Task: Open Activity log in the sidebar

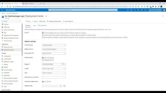Action: click(6, 27)
